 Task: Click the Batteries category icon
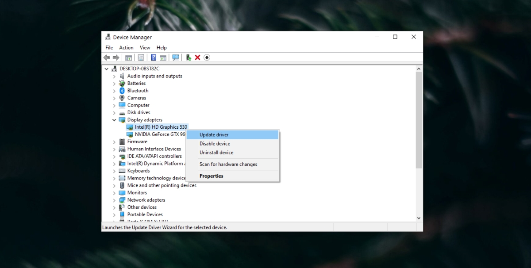coord(122,83)
